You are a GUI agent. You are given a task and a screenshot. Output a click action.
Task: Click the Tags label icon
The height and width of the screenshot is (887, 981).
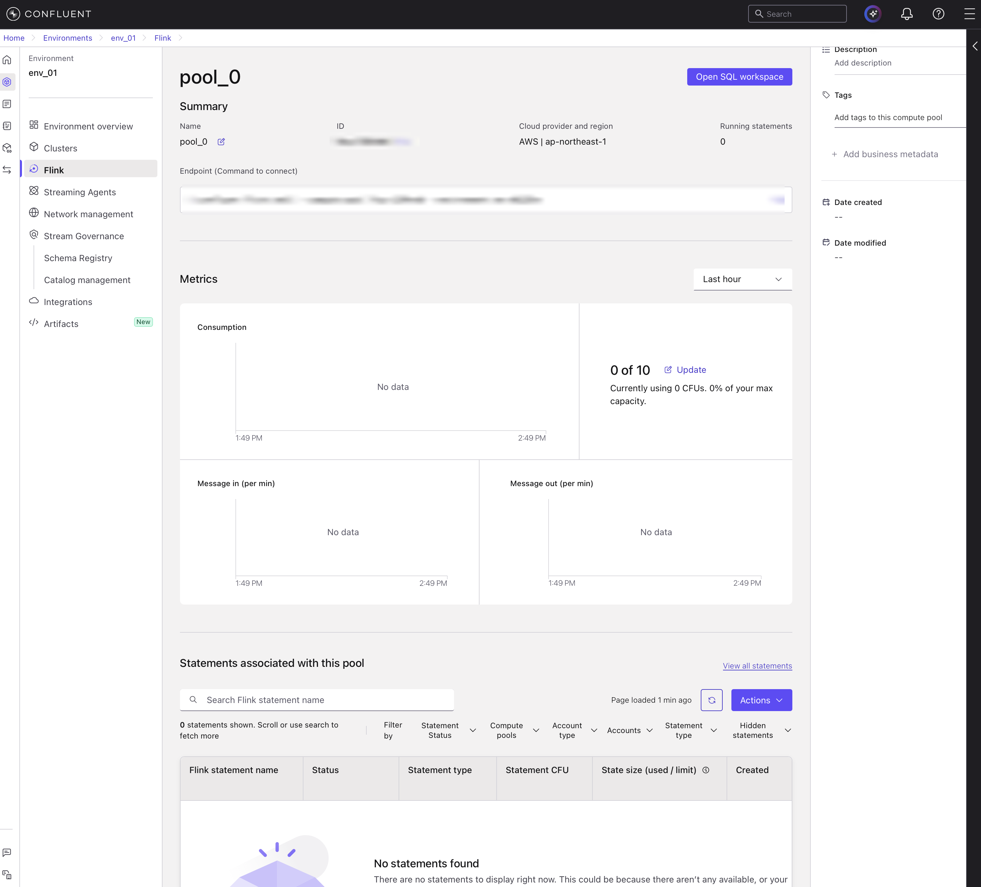(826, 95)
